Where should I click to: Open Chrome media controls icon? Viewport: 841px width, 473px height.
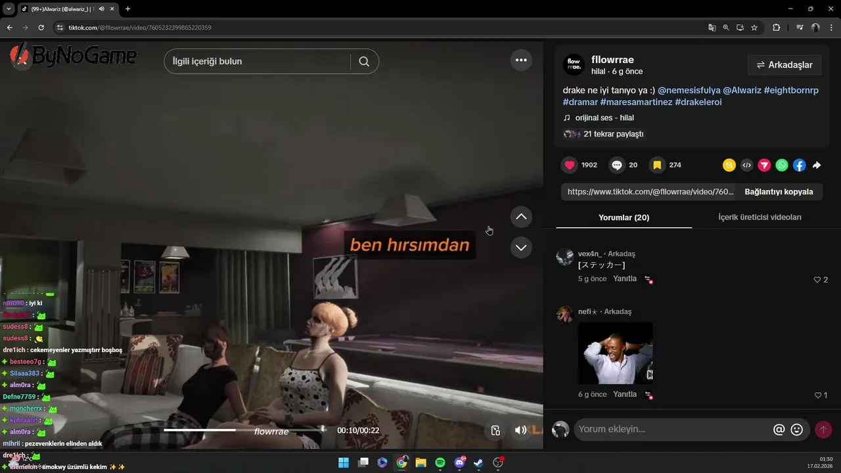pos(800,28)
